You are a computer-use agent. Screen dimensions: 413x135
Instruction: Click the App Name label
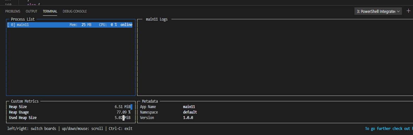[148, 107]
